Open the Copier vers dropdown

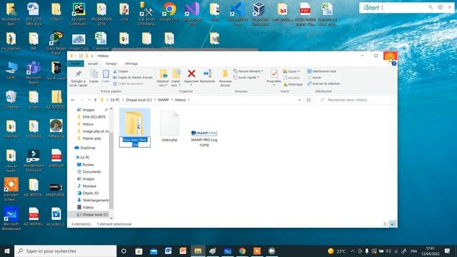click(176, 84)
